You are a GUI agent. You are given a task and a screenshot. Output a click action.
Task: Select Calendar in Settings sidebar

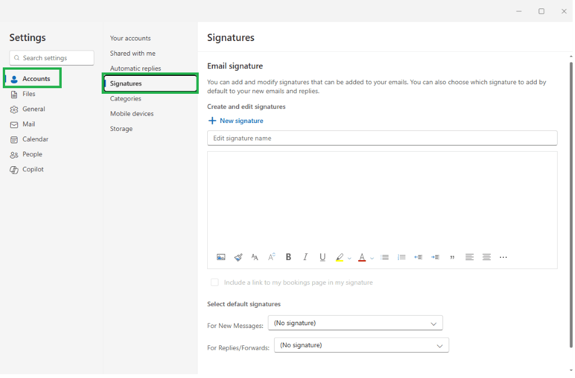(35, 139)
